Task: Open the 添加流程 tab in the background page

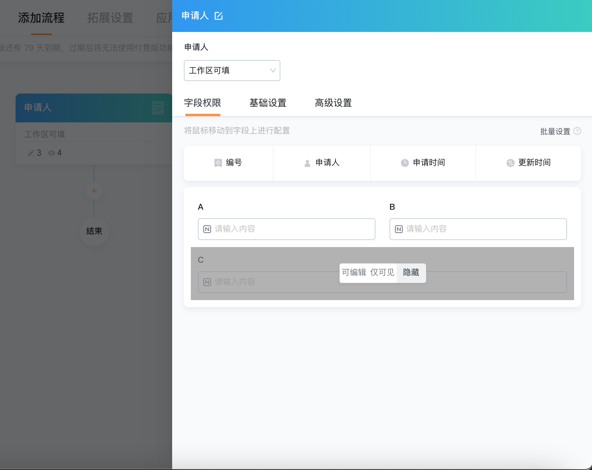Action: tap(41, 18)
